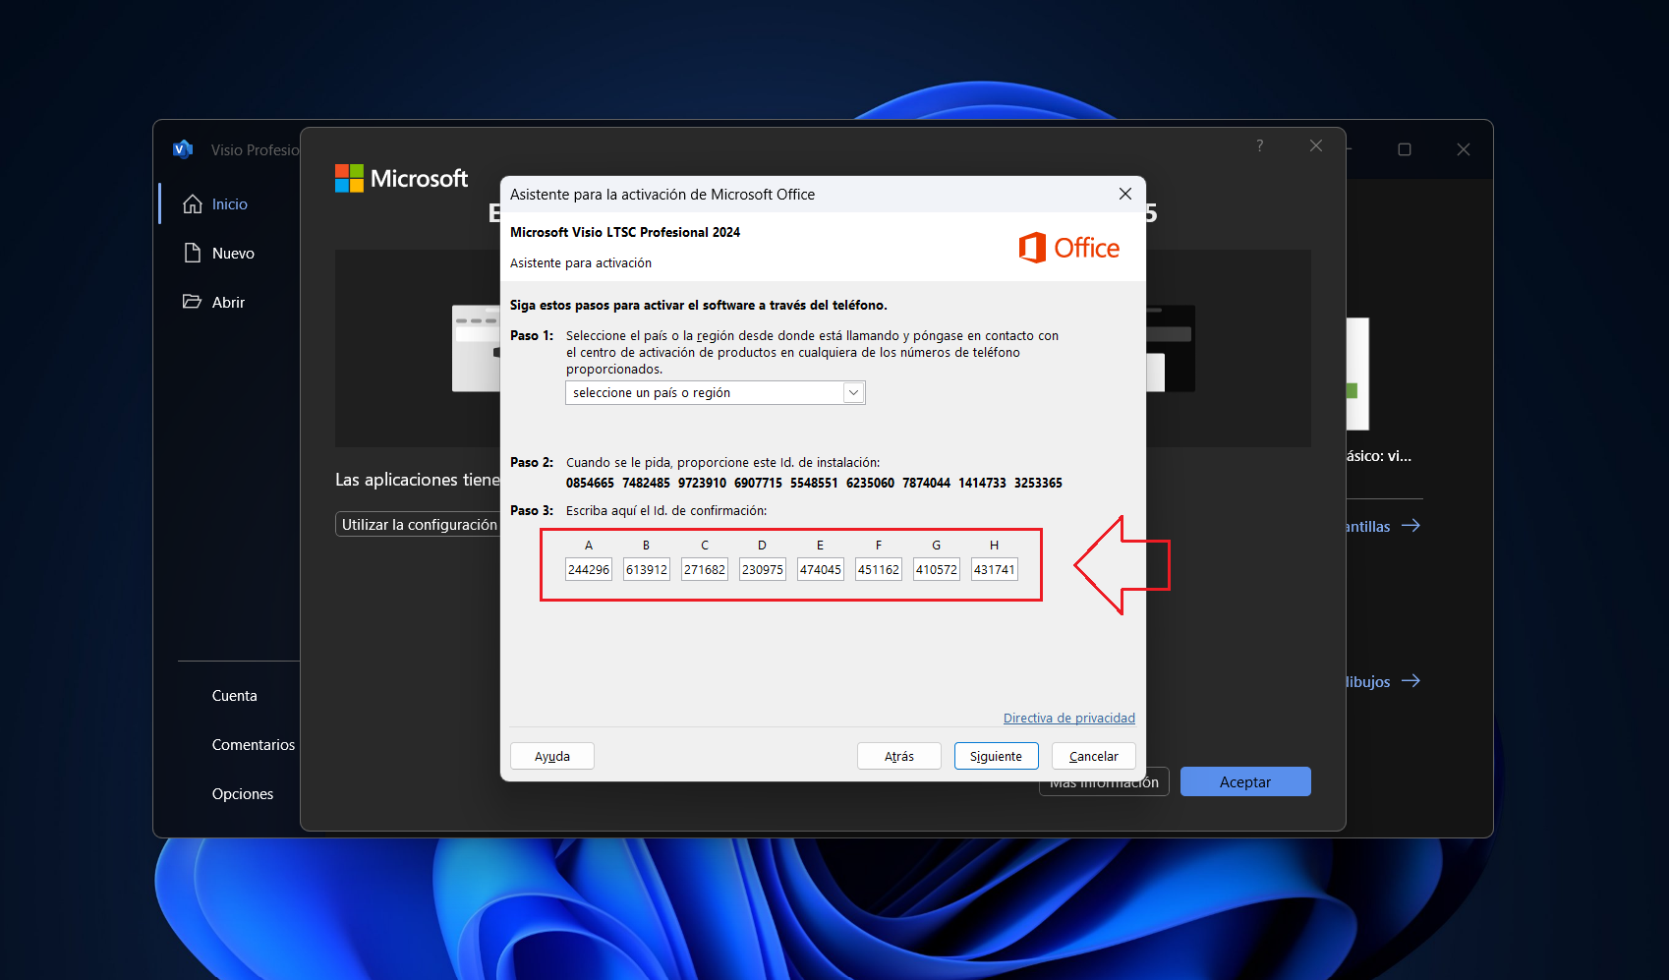1669x980 pixels.
Task: Click the arrow next to dibujos link
Action: (x=1411, y=681)
